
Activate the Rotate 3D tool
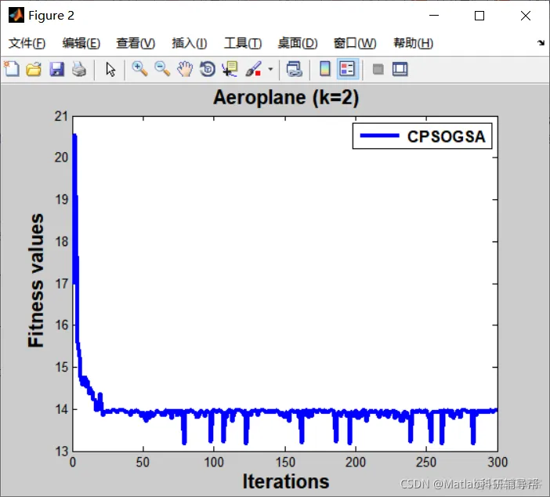pos(208,69)
